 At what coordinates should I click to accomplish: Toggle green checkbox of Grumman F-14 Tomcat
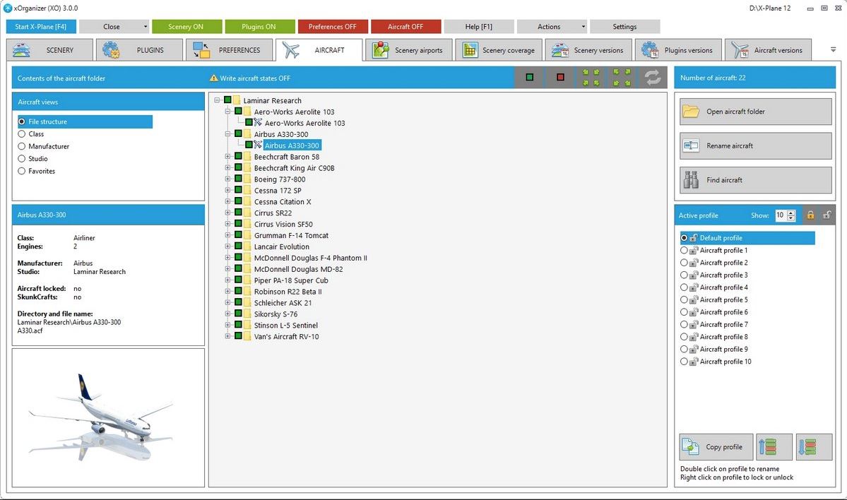pyautogui.click(x=238, y=235)
